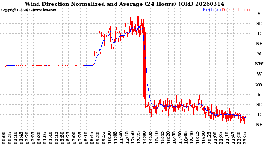Click the "12:50" time axis label
This screenshot has width=269, height=146.
coord(133,138)
